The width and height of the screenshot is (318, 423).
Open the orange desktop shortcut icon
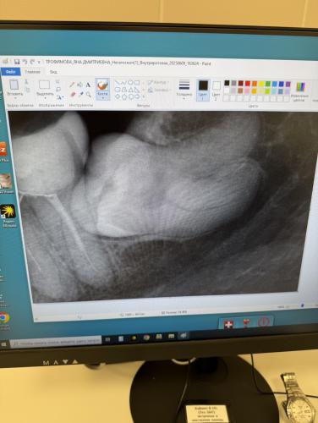3,150
